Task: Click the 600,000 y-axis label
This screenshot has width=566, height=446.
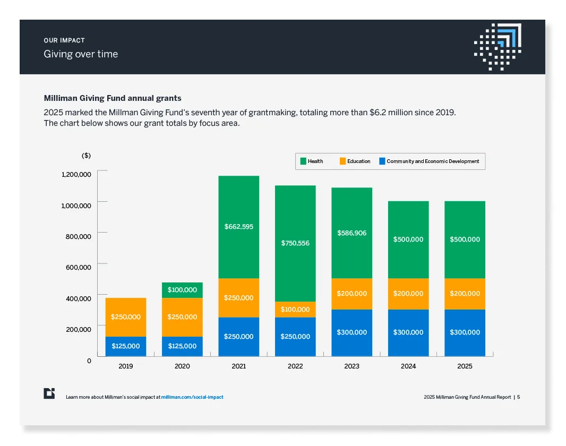Action: click(x=79, y=268)
